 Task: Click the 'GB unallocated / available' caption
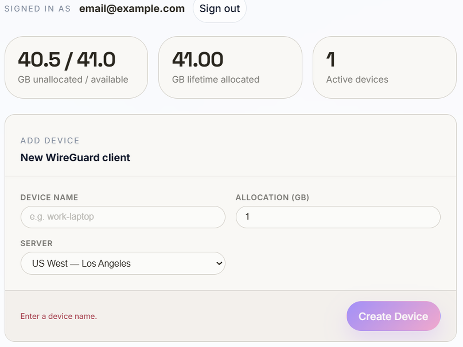[73, 80]
